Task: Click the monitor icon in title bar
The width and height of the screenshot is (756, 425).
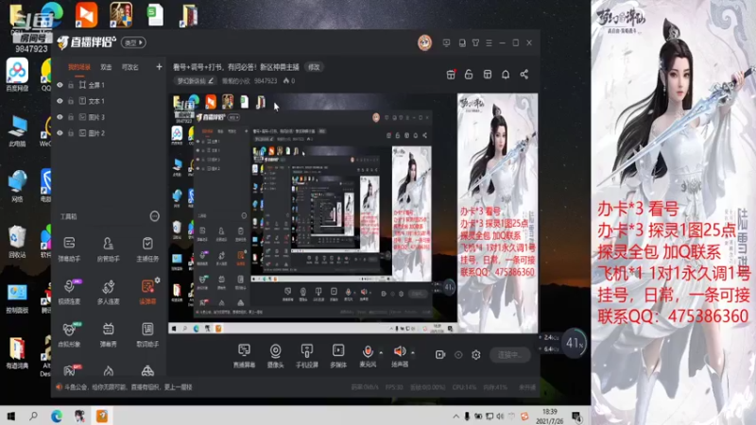Action: point(446,42)
